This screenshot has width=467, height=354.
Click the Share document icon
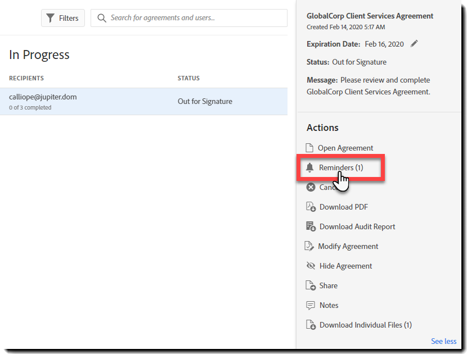coord(311,285)
